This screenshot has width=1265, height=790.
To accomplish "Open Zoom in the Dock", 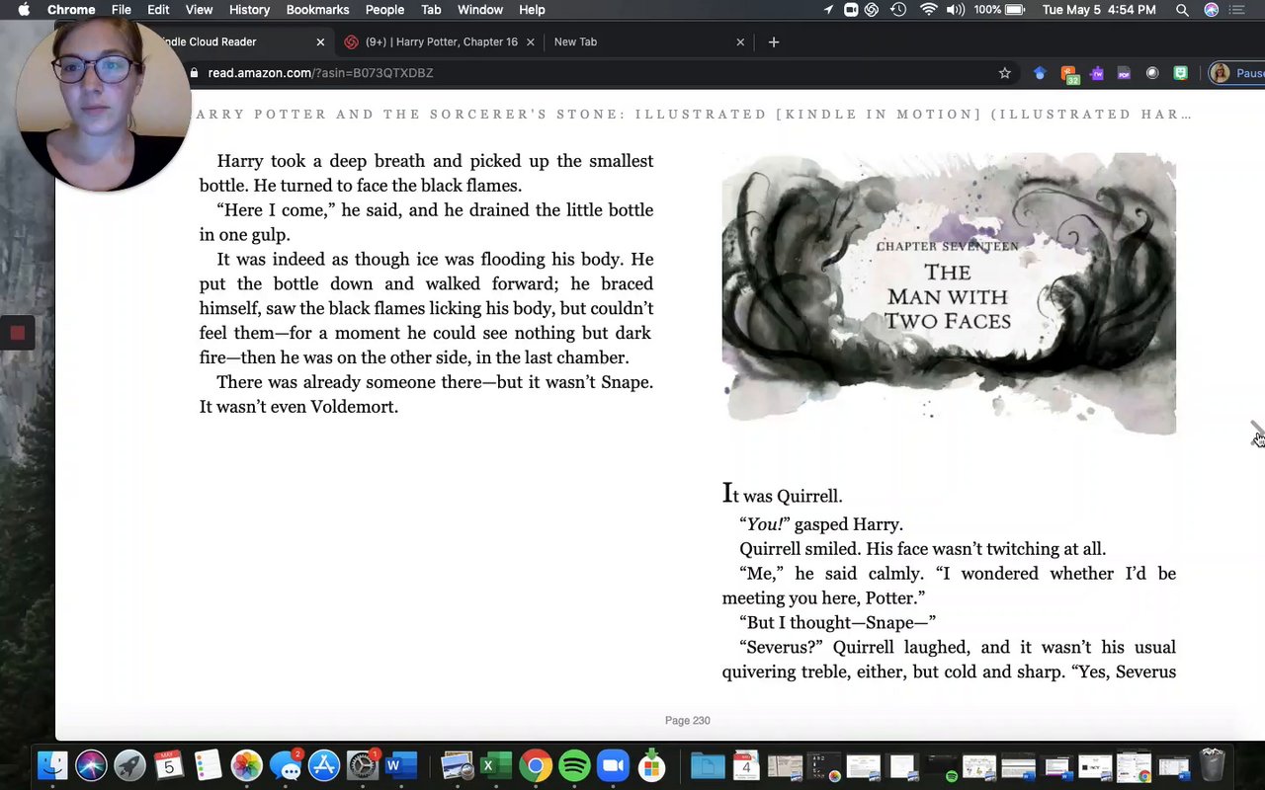I will (x=613, y=765).
